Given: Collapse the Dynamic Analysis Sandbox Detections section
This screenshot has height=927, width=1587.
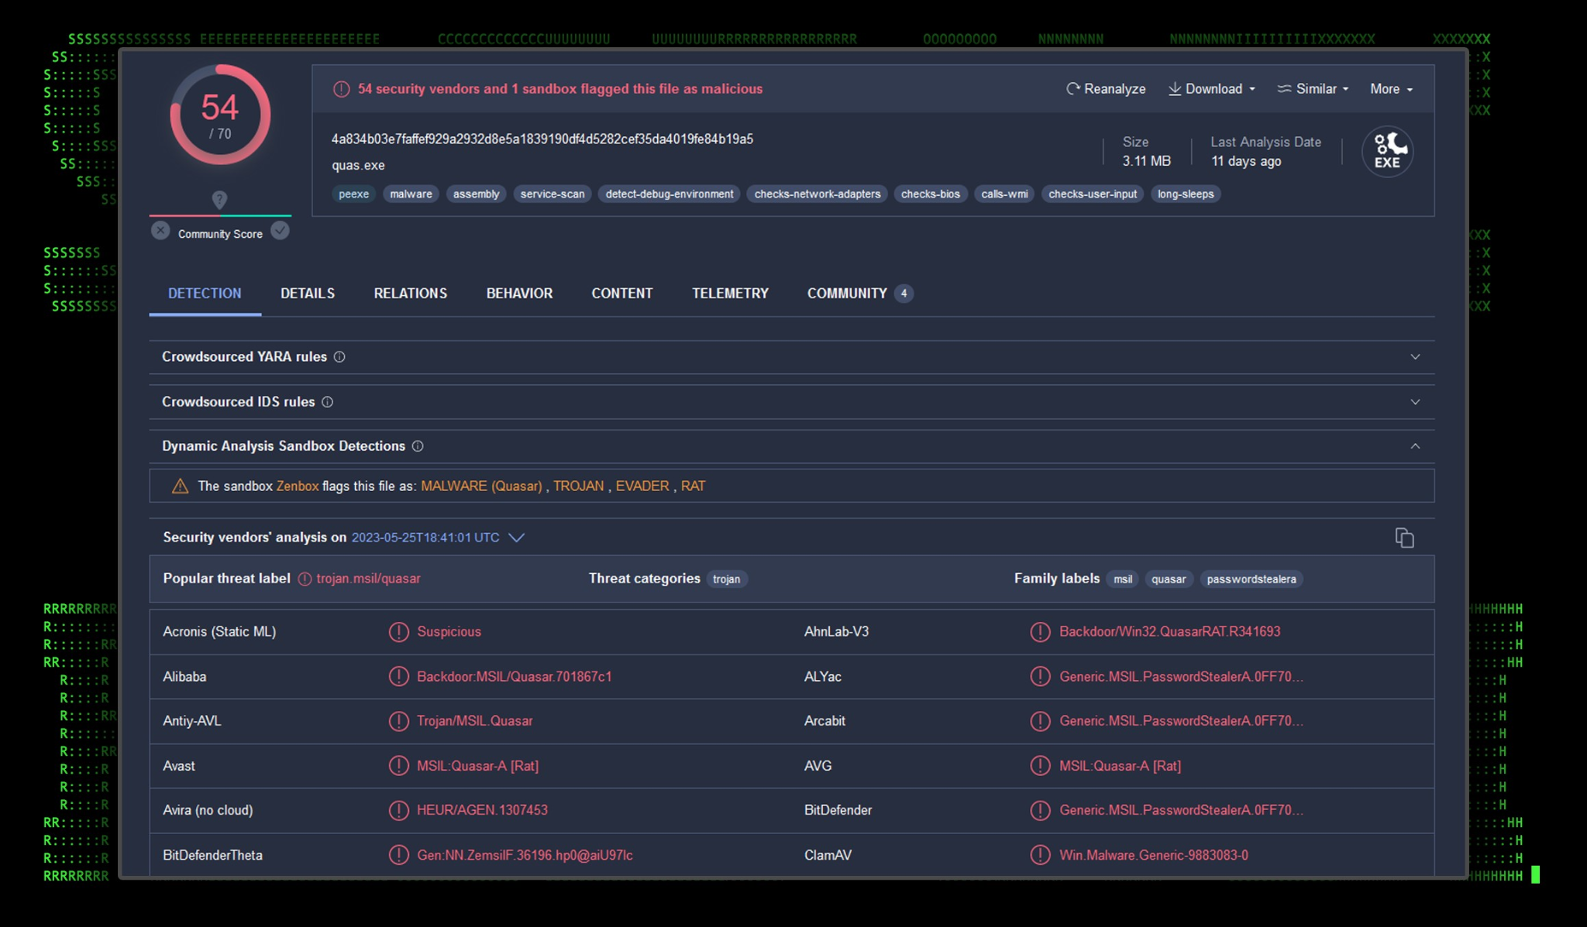Looking at the screenshot, I should point(1414,446).
